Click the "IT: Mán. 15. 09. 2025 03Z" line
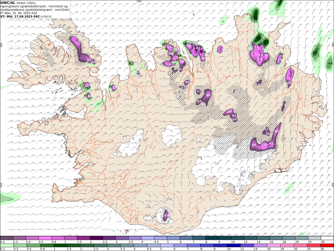334x251 pixels. tap(19, 13)
